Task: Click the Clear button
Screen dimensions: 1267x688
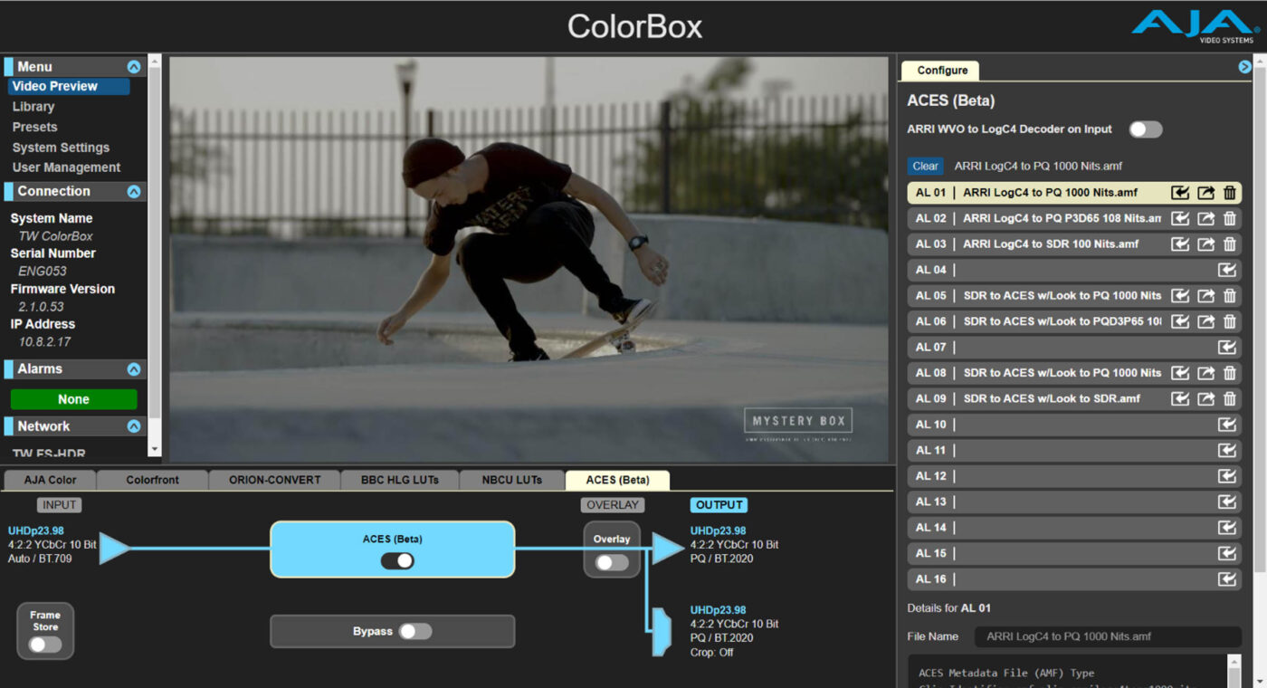Action: [925, 166]
